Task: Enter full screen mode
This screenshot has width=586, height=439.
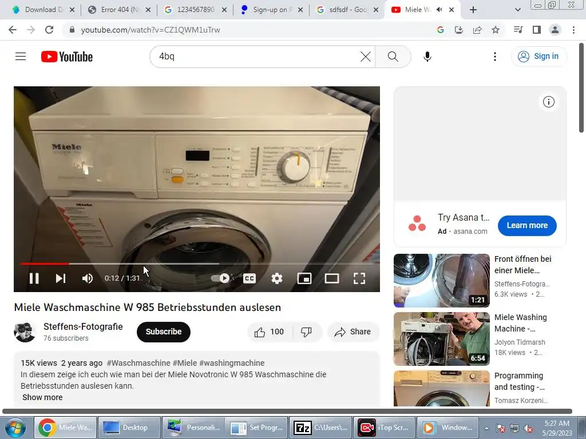Action: coord(359,278)
